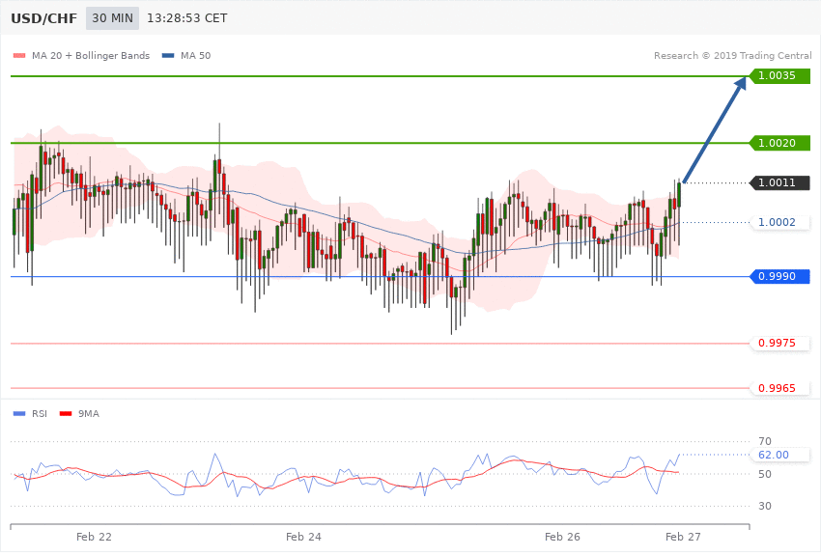
Task: Click the USD/CHF pair title
Action: 43,18
